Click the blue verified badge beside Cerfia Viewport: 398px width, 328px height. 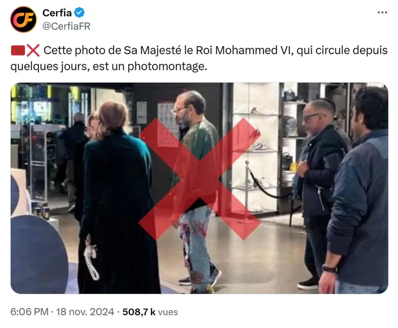[80, 13]
